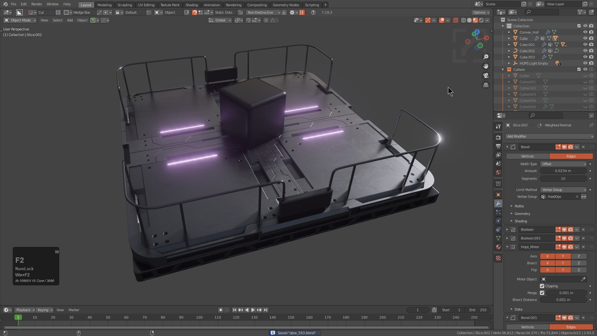Hide the Cube.001 object in viewport
Screen dimensions: 597x336
(585, 44)
